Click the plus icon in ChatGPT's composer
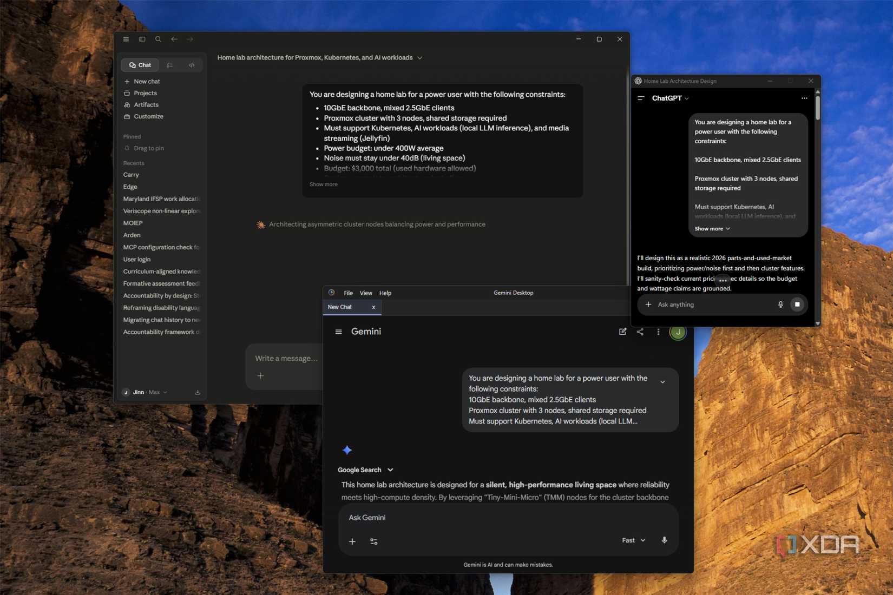 click(648, 305)
